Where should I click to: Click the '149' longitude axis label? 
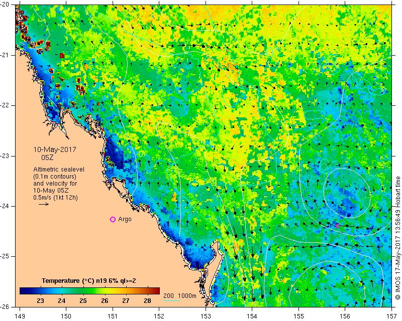20,316
